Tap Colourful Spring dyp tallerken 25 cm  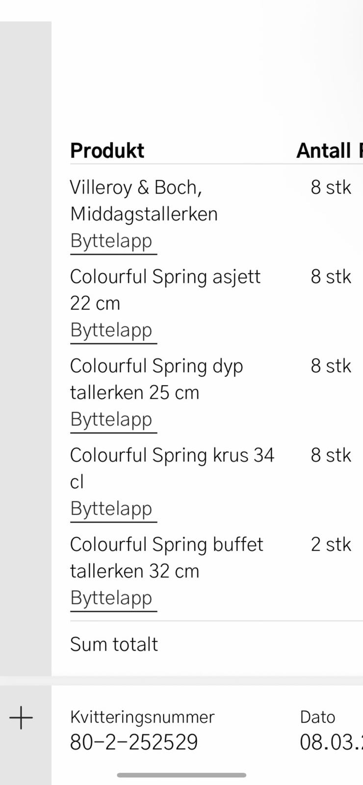(x=156, y=379)
